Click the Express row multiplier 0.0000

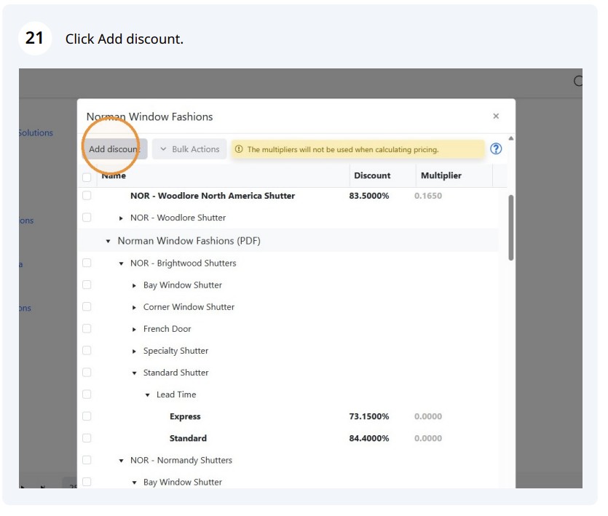point(428,417)
